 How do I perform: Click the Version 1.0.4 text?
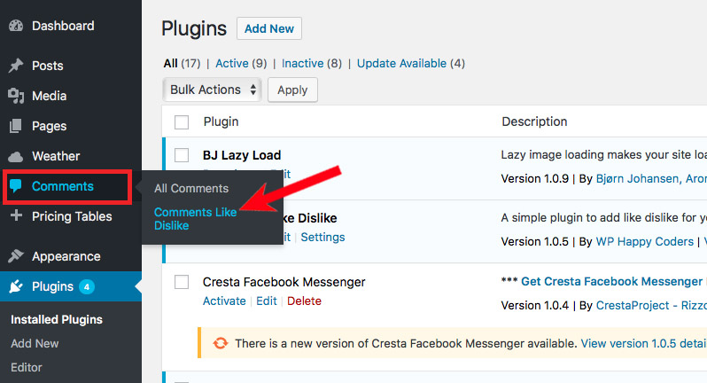tap(535, 305)
